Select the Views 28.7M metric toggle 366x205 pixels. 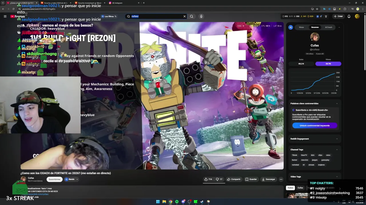pos(328,64)
